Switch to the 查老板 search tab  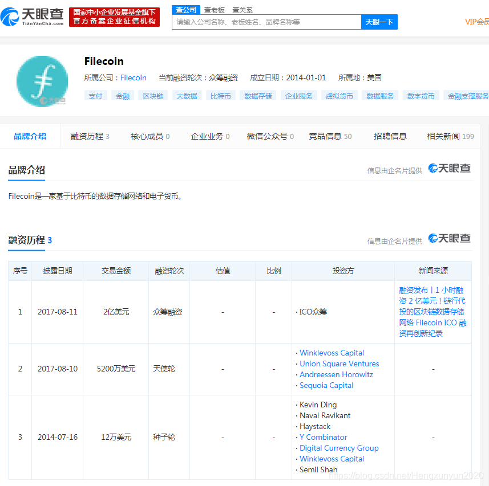coord(214,10)
